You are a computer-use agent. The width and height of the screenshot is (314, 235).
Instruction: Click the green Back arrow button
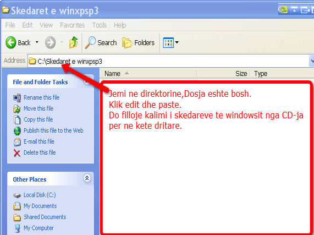pyautogui.click(x=11, y=42)
